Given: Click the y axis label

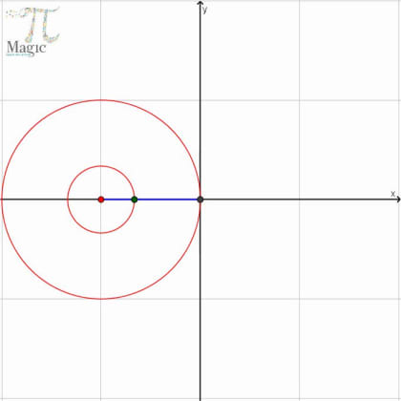Looking at the screenshot, I should pos(204,10).
